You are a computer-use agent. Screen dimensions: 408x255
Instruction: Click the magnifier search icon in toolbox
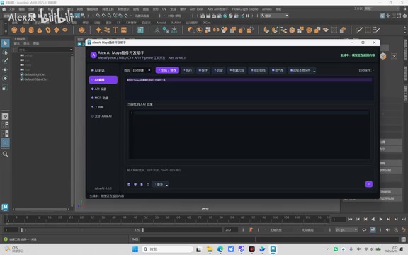(x=5, y=154)
